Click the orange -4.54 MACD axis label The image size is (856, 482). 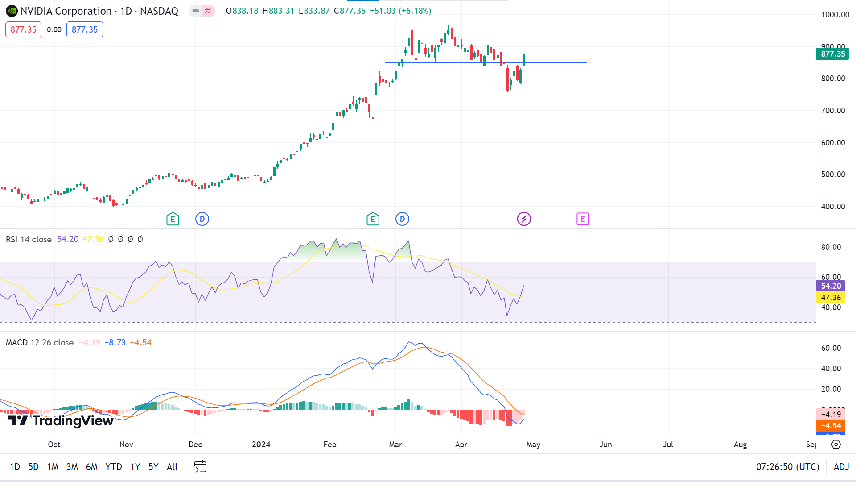coord(831,426)
